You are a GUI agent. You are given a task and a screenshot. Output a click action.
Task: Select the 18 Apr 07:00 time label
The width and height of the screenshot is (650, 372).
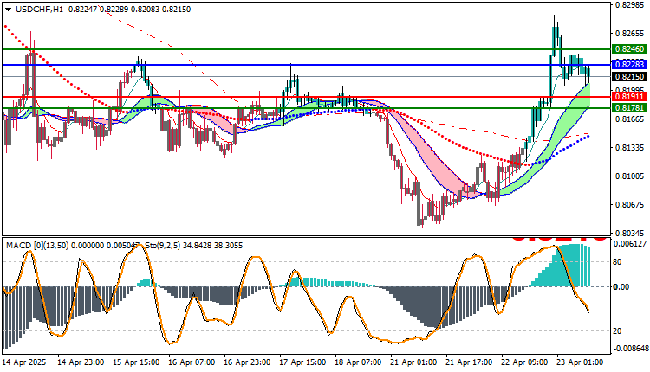pos(358,362)
